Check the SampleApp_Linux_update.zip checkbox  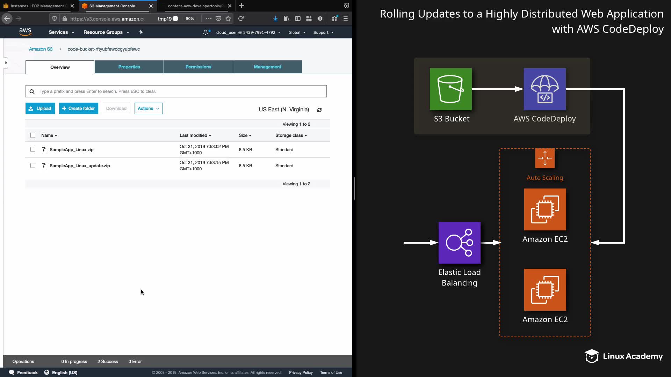click(x=33, y=165)
